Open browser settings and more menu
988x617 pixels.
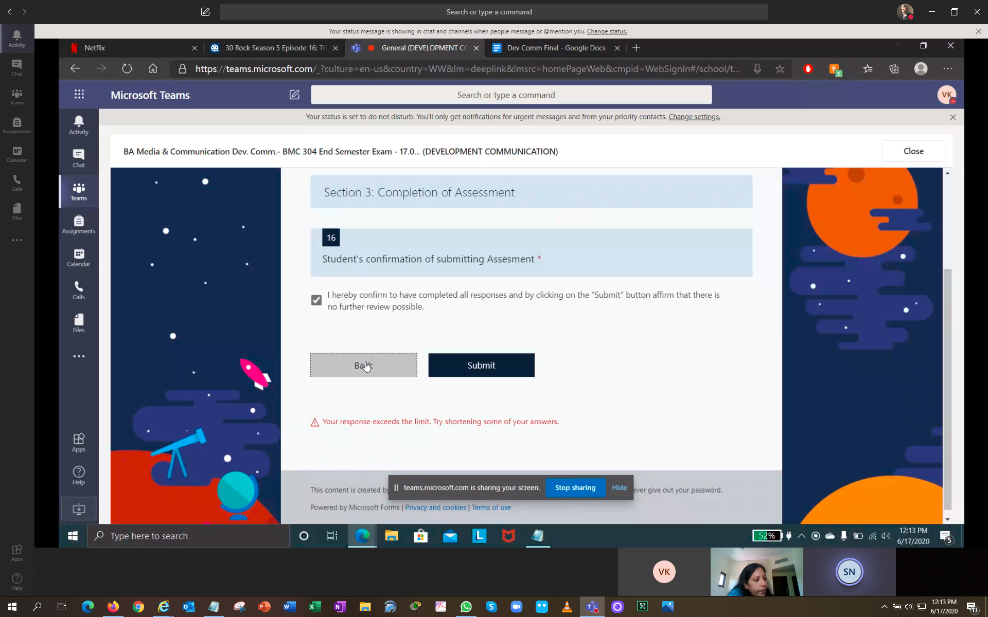(947, 68)
